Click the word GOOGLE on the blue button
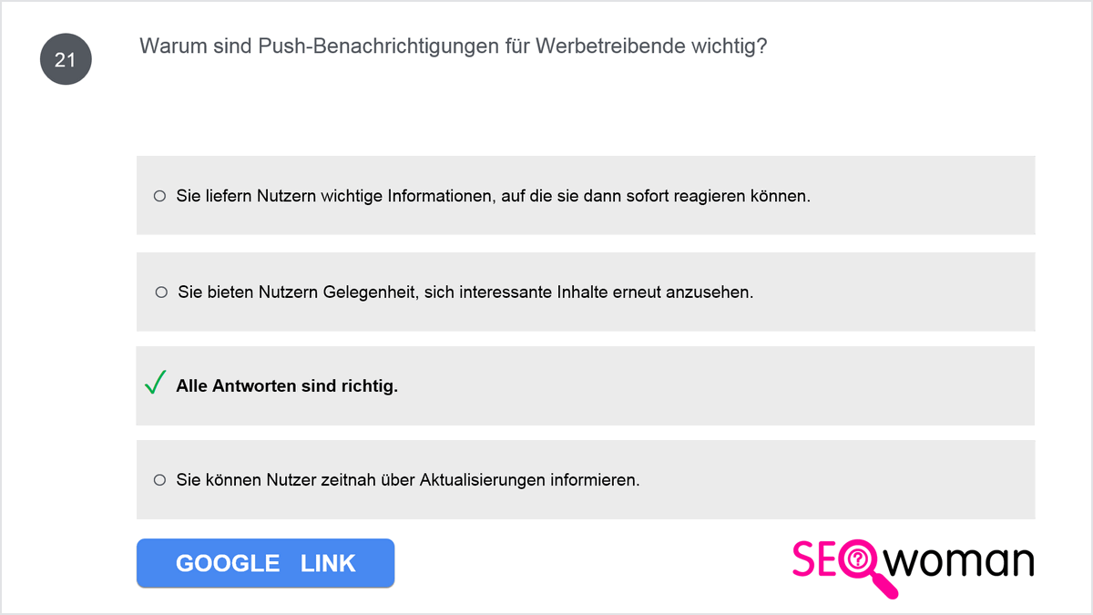Image resolution: width=1093 pixels, height=615 pixels. pyautogui.click(x=228, y=563)
